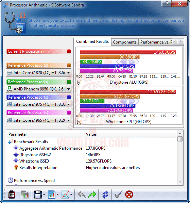The width and height of the screenshot is (190, 203).
Task: Select the 146GIPS value
Action: click(93, 155)
